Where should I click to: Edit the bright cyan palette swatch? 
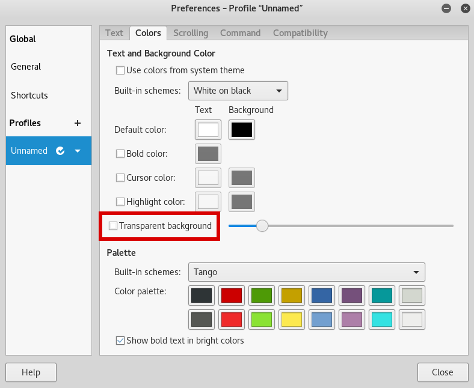(382, 320)
